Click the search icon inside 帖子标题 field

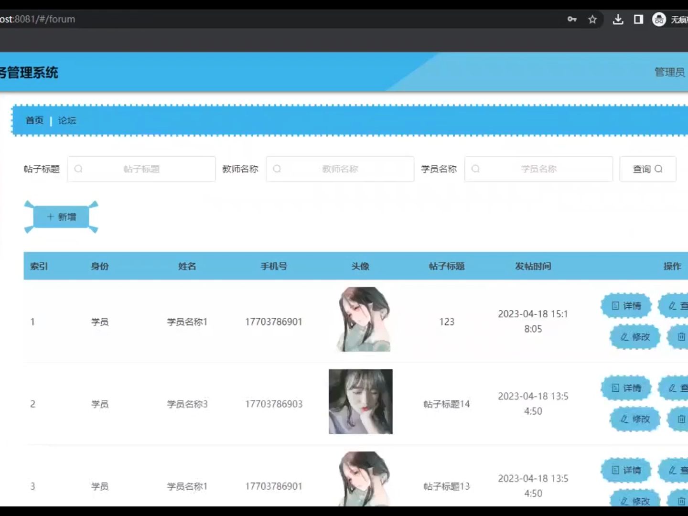[78, 169]
